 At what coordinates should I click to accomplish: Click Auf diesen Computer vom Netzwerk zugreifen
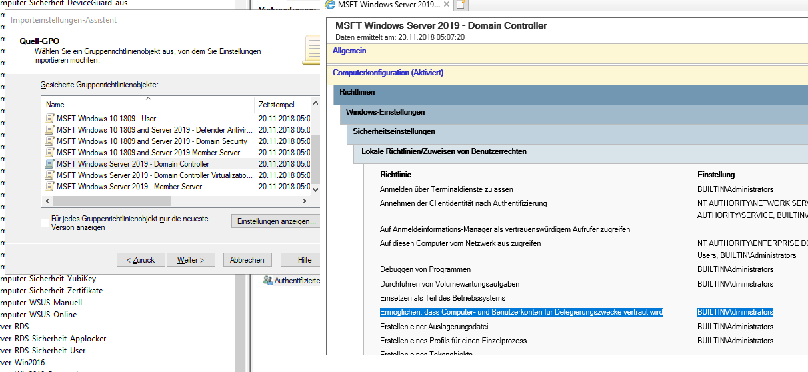(x=461, y=243)
